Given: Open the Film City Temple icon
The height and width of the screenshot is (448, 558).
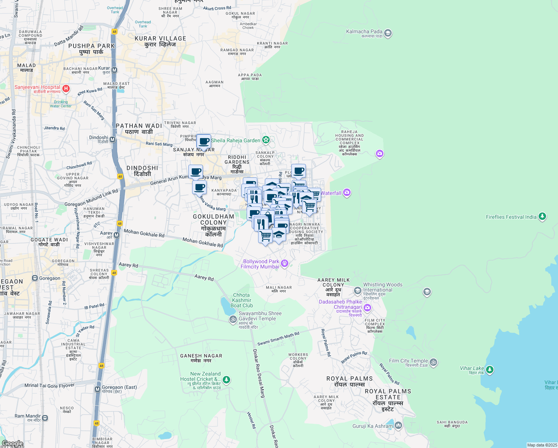Looking at the screenshot, I should (433, 362).
